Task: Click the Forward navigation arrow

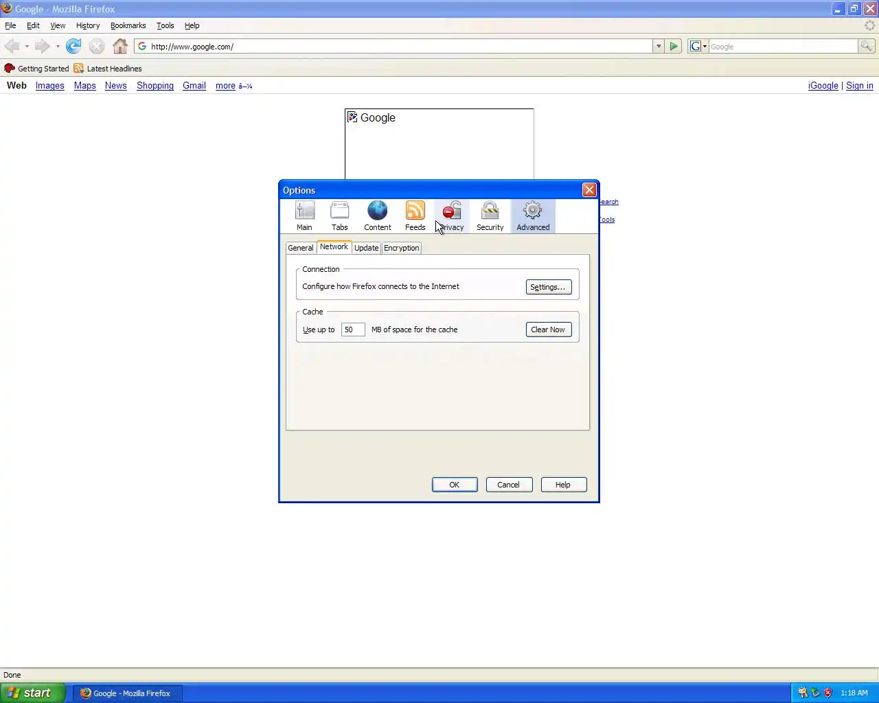Action: click(x=42, y=46)
